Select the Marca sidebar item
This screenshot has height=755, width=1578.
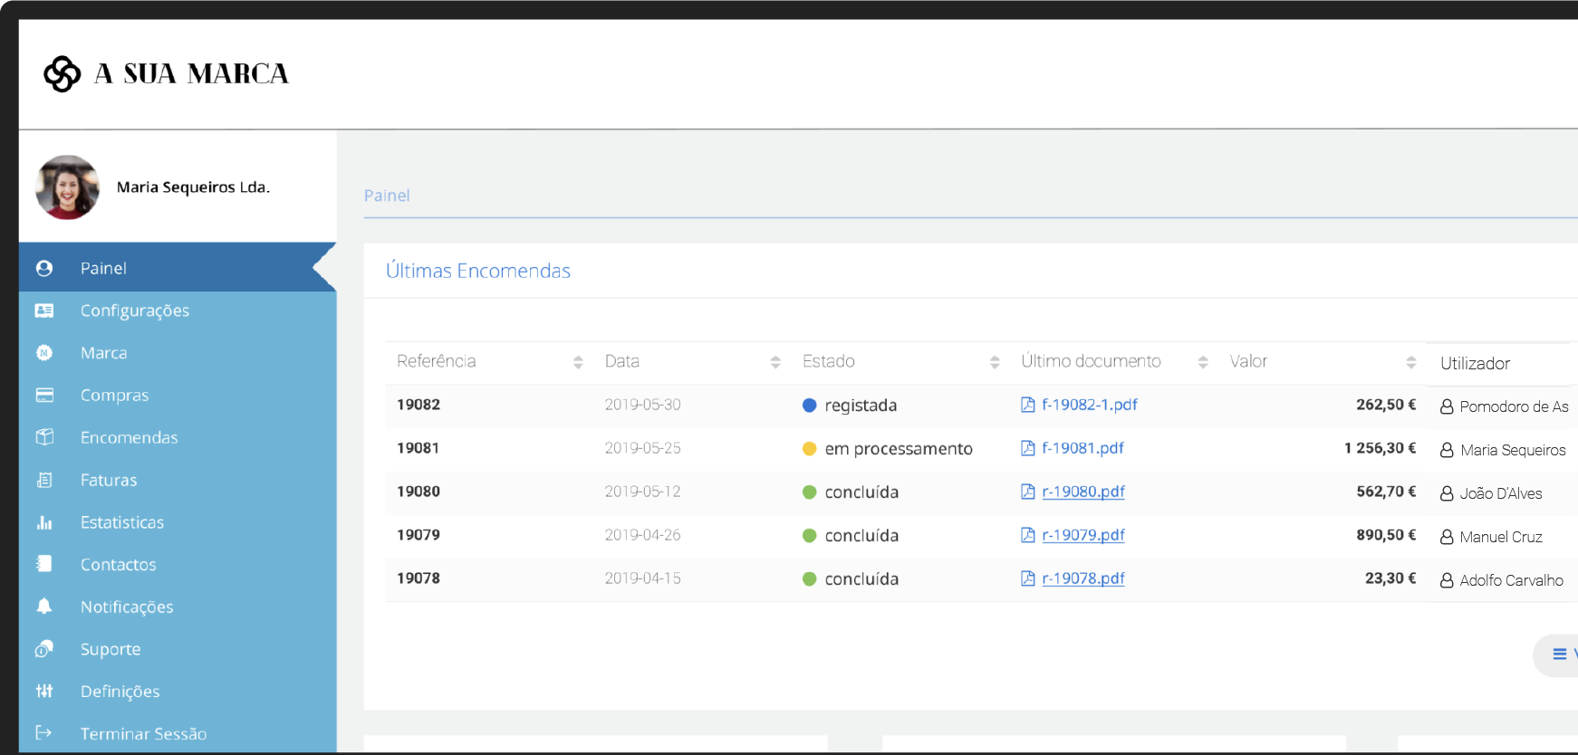(x=103, y=353)
